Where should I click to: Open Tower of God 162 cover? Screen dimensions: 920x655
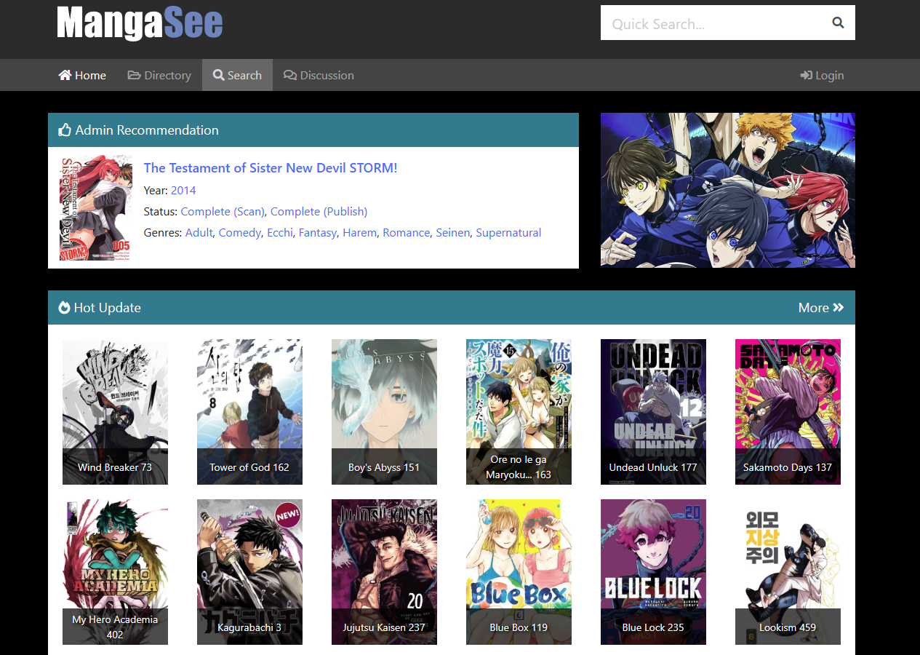point(249,412)
